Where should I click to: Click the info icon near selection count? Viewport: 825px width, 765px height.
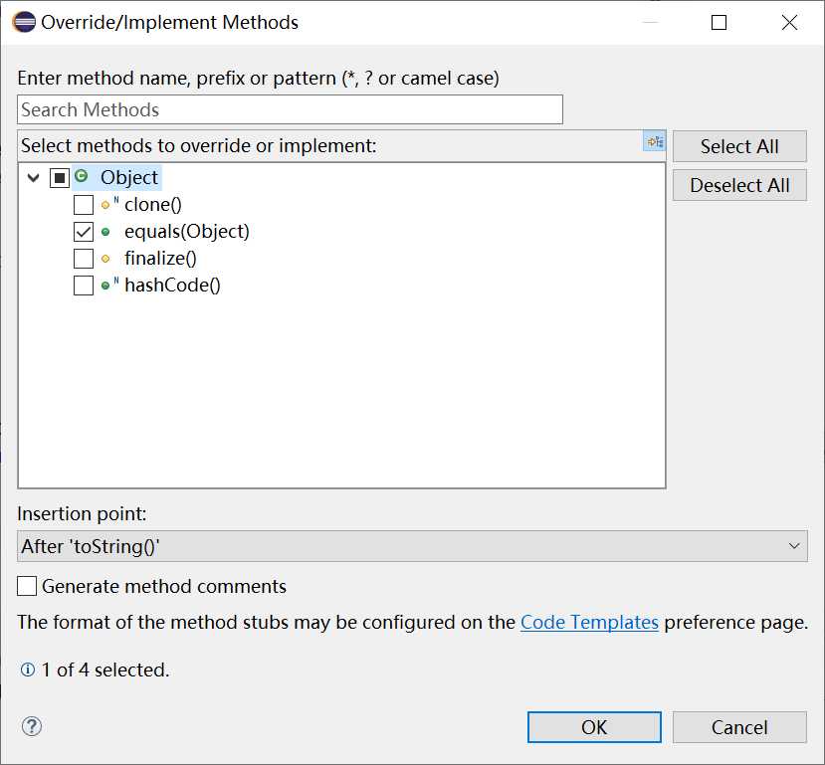click(x=28, y=670)
